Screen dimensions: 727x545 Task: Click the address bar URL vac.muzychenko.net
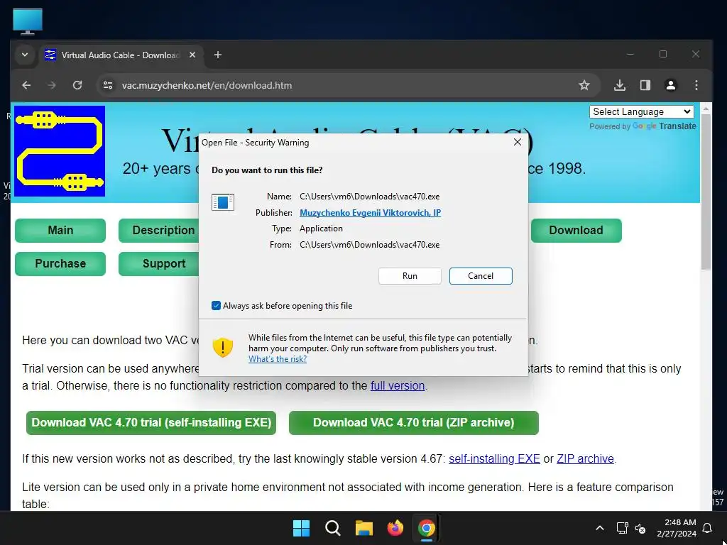[207, 85]
